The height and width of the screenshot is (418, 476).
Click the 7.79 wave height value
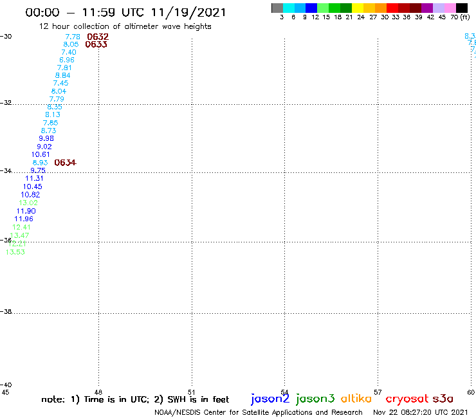point(57,99)
